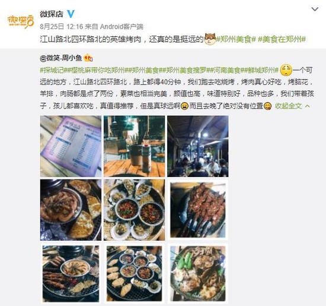The image size is (326, 306).
Task: Open the grilled bread slices photo
Action: (71, 210)
